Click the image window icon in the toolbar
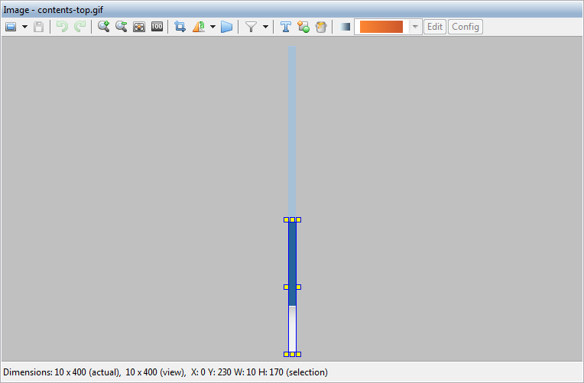This screenshot has height=383, width=584. [x=11, y=27]
